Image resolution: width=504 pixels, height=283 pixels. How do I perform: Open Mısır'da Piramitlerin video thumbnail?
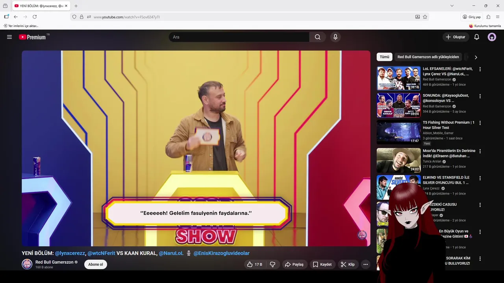(x=398, y=160)
